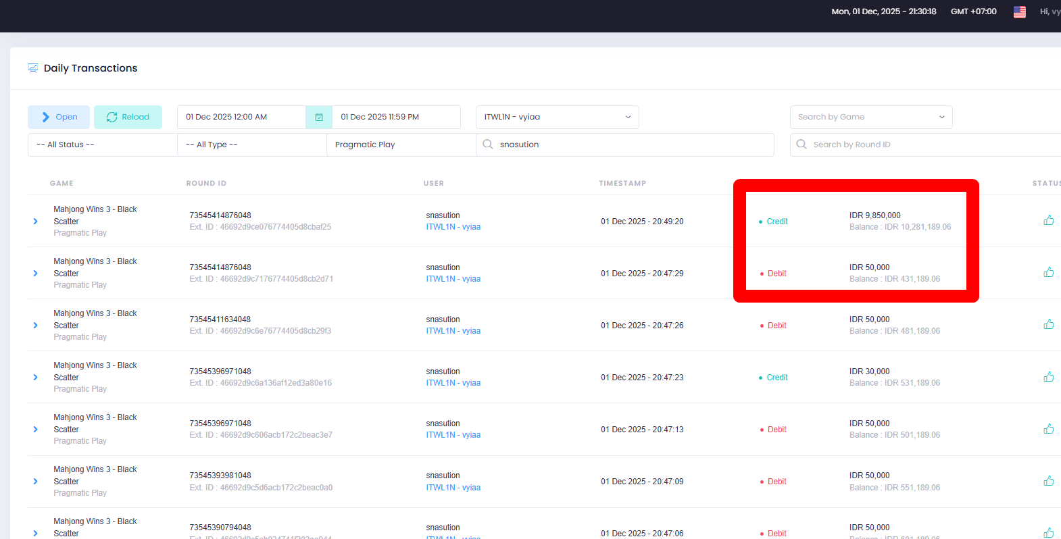Click the end date field 01 Dec 2025 11:59 PM
This screenshot has height=539, width=1061.
coord(396,117)
